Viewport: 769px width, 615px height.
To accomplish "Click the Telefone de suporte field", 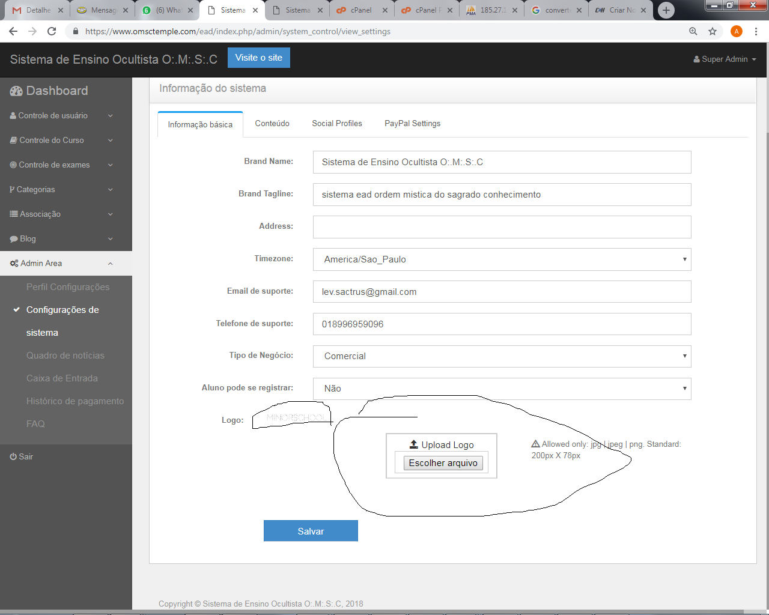I will tap(502, 324).
